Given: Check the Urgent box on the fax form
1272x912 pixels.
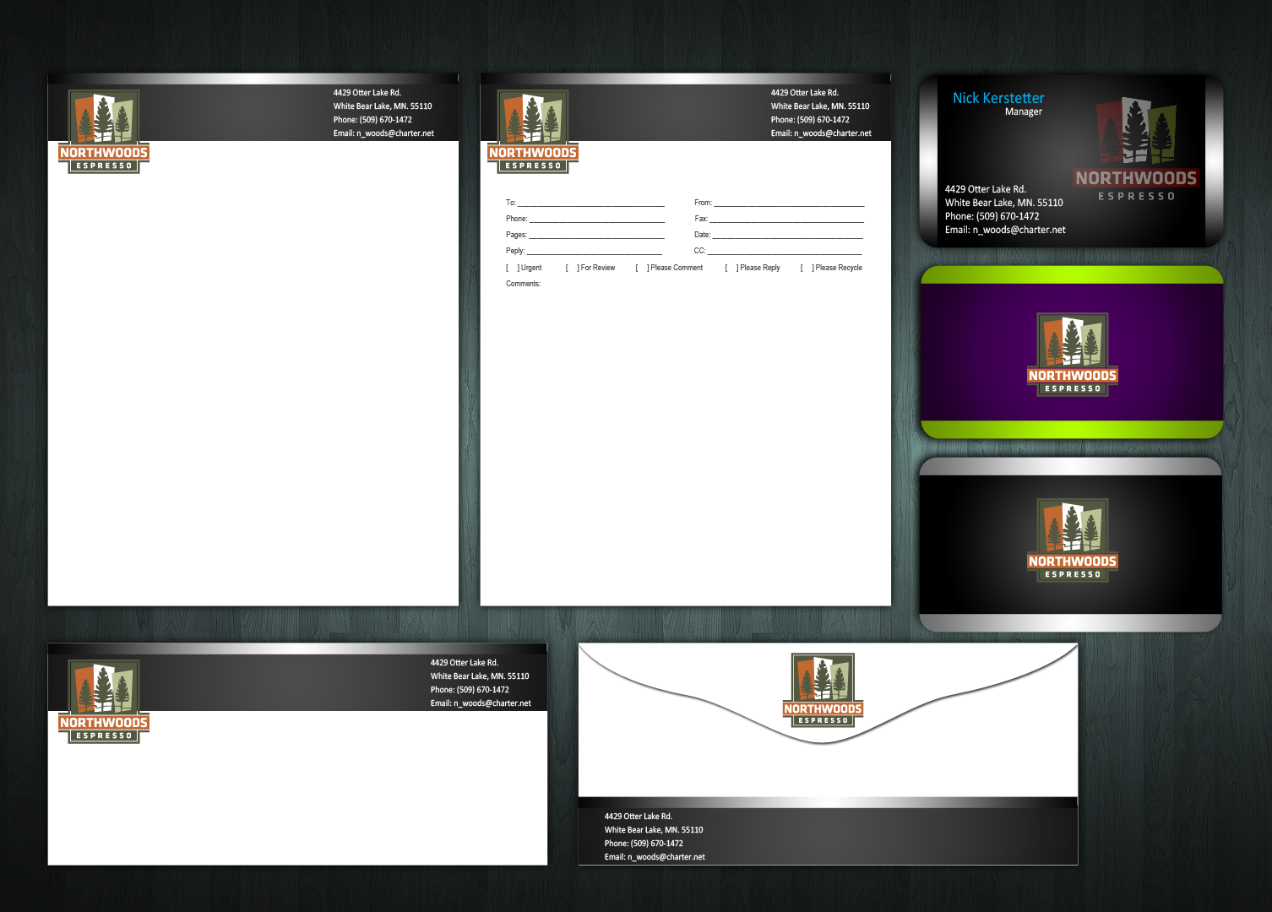Looking at the screenshot, I should [512, 268].
